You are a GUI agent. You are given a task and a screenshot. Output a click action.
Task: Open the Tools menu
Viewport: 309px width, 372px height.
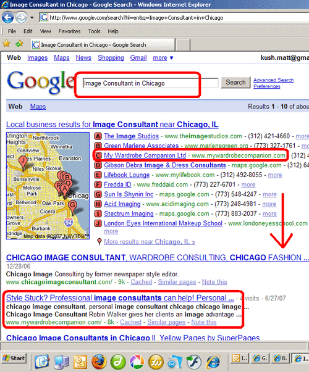(x=94, y=31)
